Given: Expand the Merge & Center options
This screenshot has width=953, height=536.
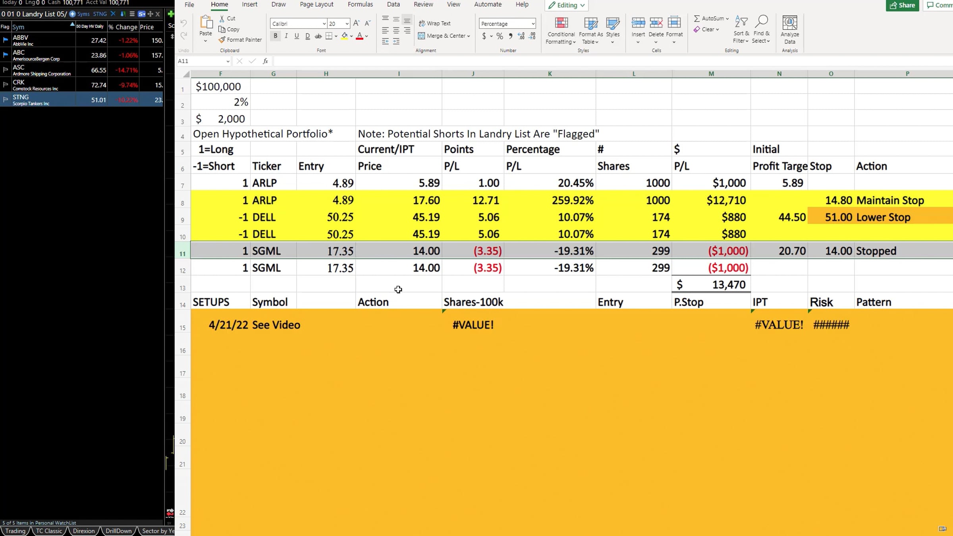Looking at the screenshot, I should pos(469,36).
